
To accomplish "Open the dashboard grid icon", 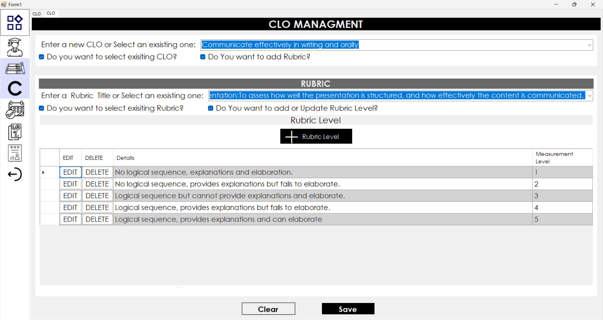I will 15,23.
